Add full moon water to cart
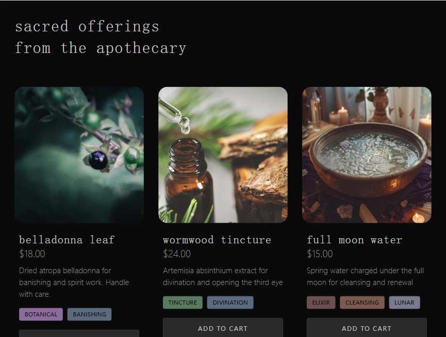Screen dimensions: 446x337 pyautogui.click(x=367, y=328)
